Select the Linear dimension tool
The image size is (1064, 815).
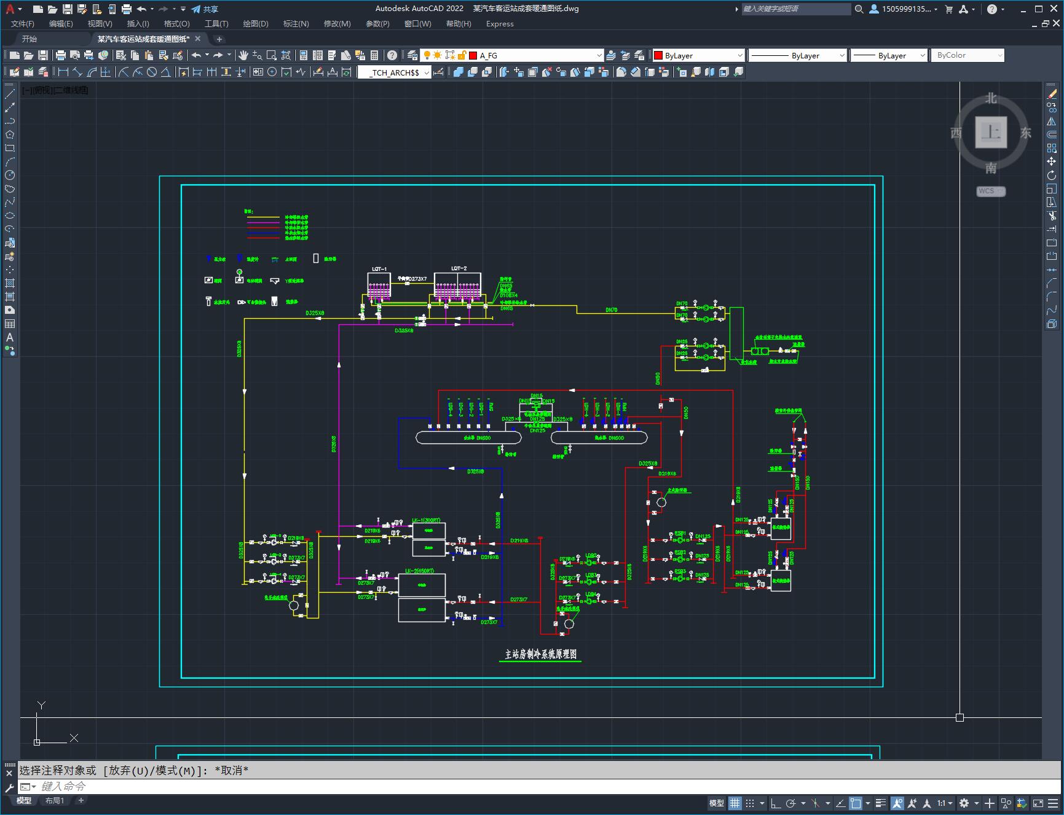63,72
